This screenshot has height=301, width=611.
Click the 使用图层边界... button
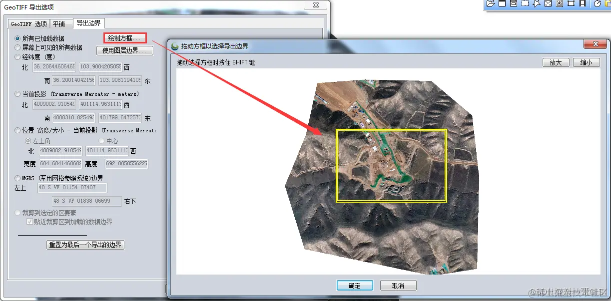pyautogui.click(x=124, y=50)
